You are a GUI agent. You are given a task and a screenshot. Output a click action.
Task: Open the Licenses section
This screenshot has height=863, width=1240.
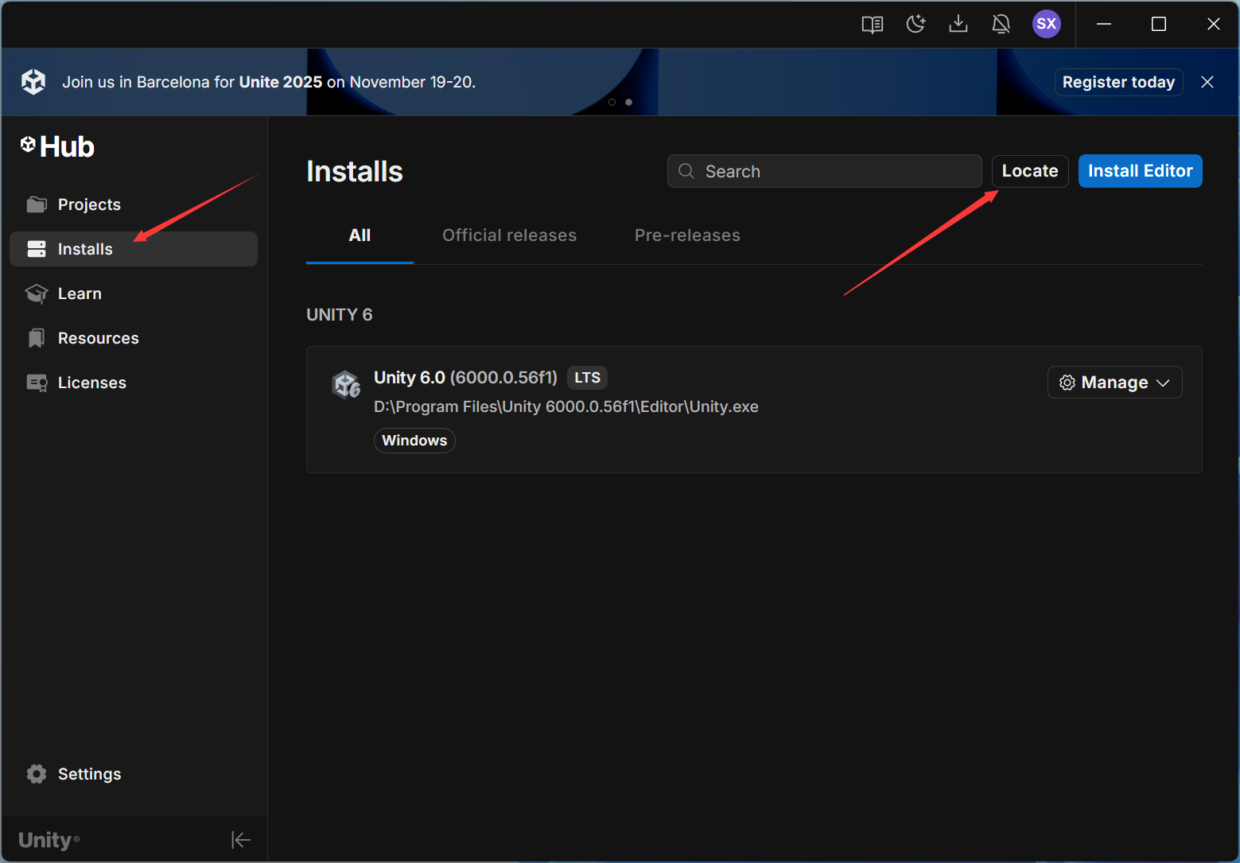point(134,383)
